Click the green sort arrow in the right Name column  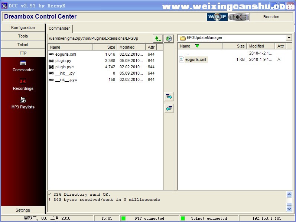click(x=197, y=46)
